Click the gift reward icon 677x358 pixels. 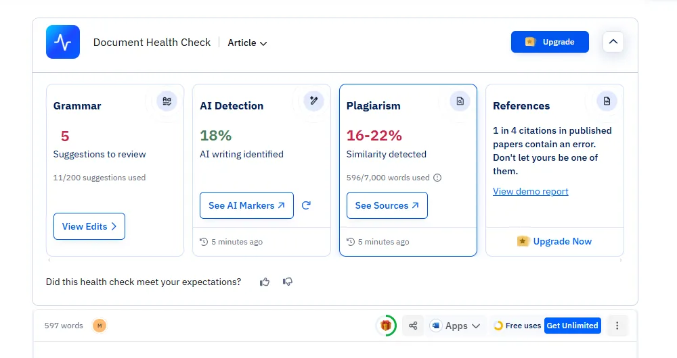tap(386, 326)
